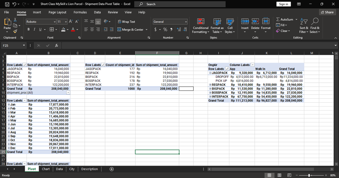Apply Comma Style
339x178 pixels.
(x=172, y=30)
